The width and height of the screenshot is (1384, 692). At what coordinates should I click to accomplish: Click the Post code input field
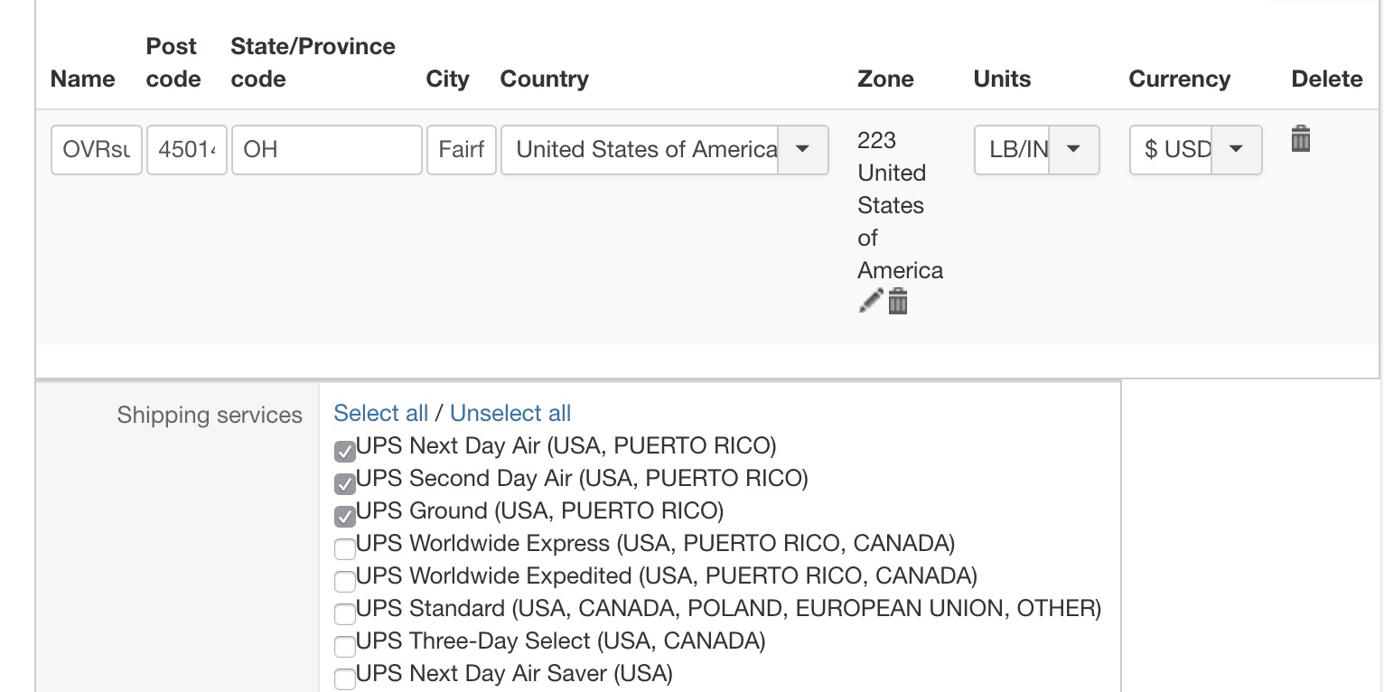pos(186,149)
